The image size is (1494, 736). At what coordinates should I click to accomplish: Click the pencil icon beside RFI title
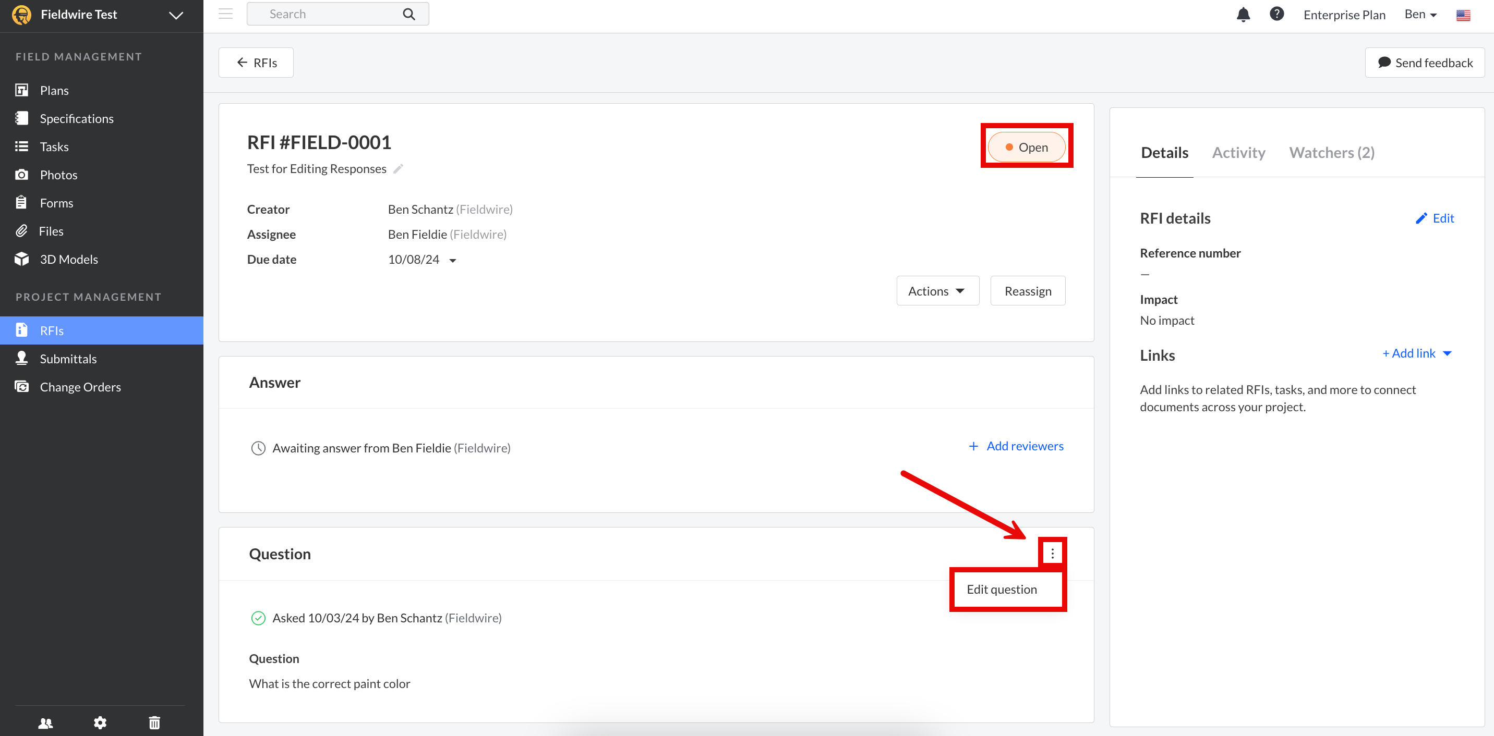(x=398, y=169)
